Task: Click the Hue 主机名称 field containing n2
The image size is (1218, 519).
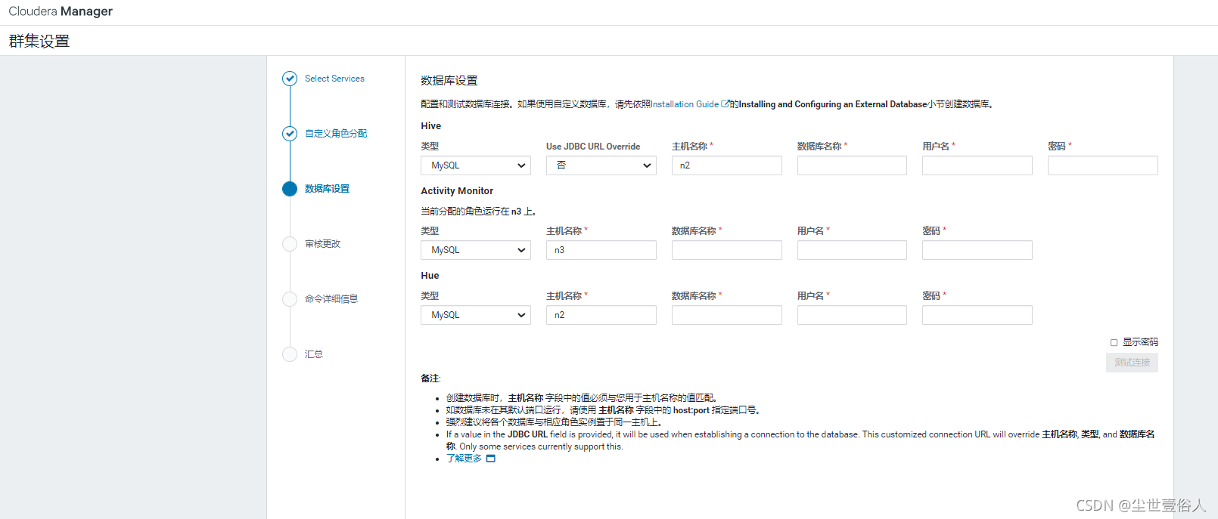Action: tap(601, 315)
